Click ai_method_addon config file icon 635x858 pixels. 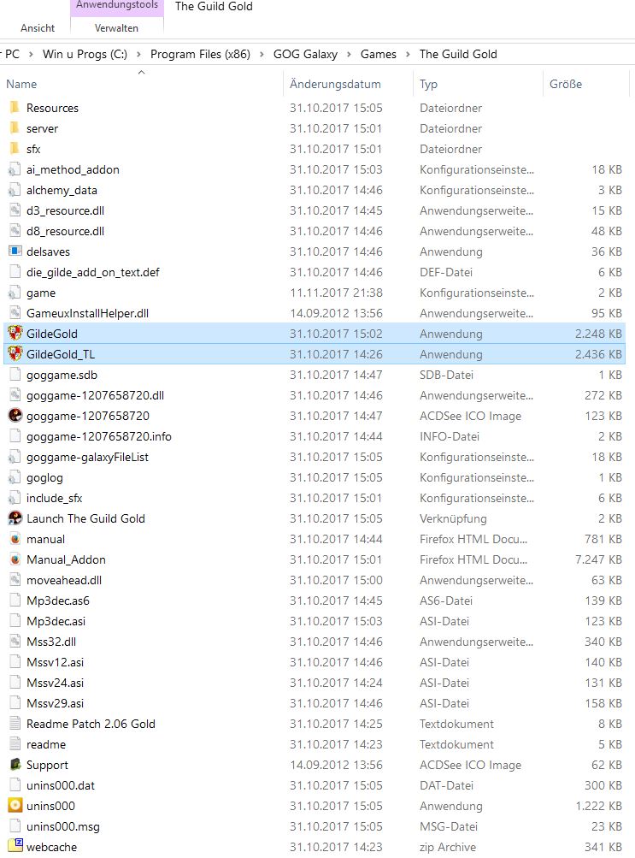tap(15, 169)
